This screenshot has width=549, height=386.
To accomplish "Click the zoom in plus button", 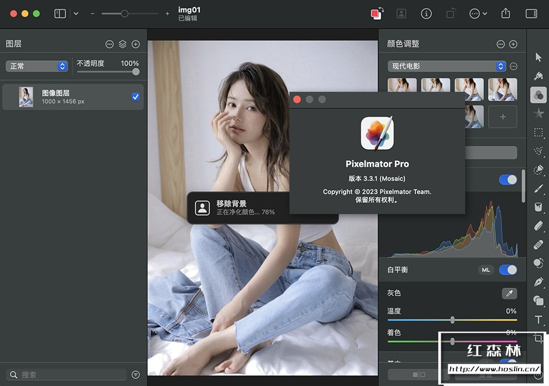I will point(168,13).
